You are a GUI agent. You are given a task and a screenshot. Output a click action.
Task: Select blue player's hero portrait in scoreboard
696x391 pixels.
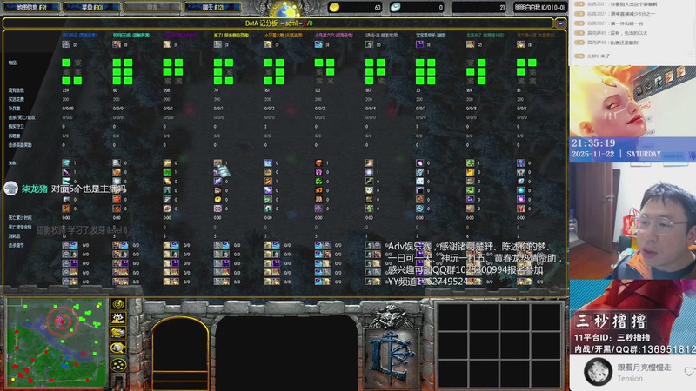(x=66, y=44)
